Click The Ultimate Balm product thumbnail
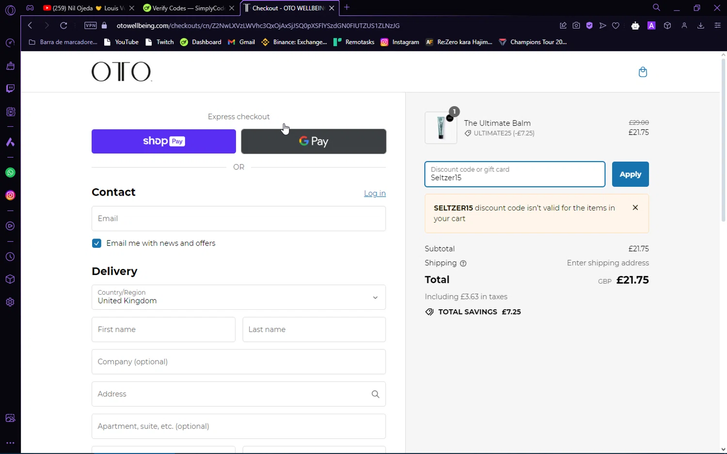Screen dimensions: 727x454 441,128
